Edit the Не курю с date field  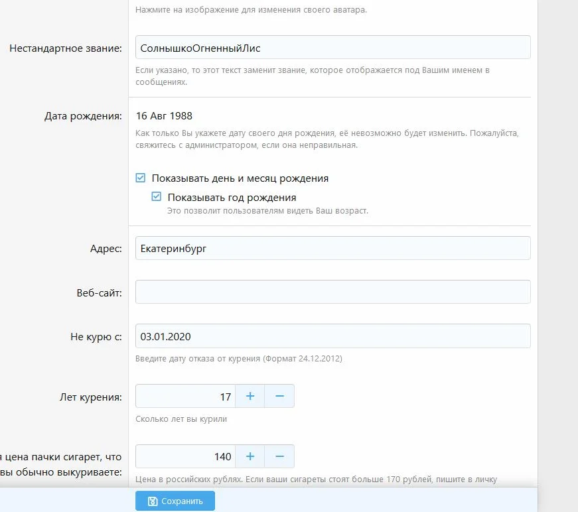[332, 336]
